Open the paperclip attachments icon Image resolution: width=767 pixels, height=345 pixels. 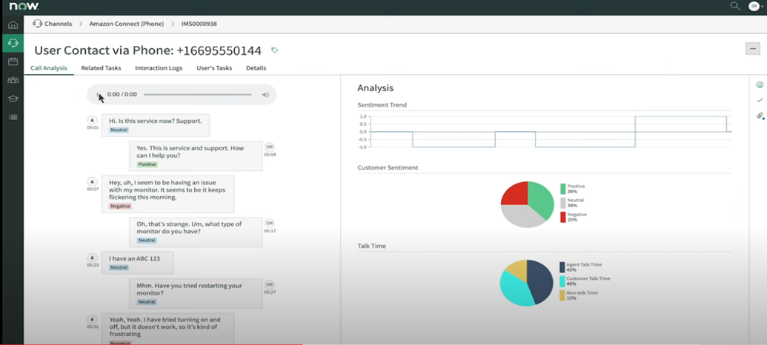click(x=760, y=115)
